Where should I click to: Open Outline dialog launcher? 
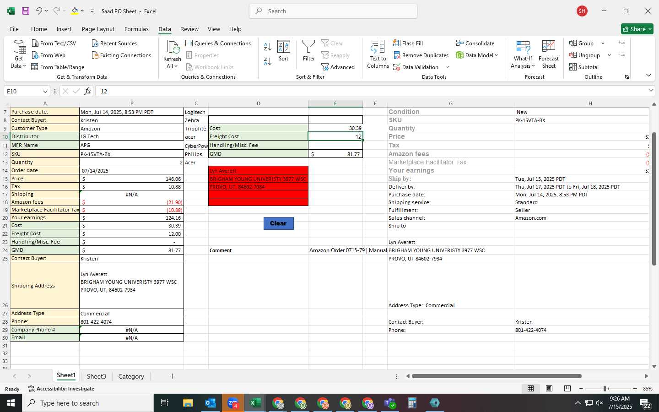(627, 77)
